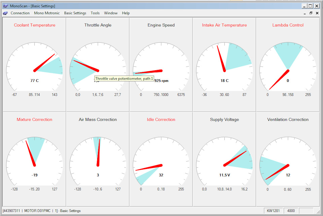Open the Tools menu
The image size is (323, 216).
[95, 13]
